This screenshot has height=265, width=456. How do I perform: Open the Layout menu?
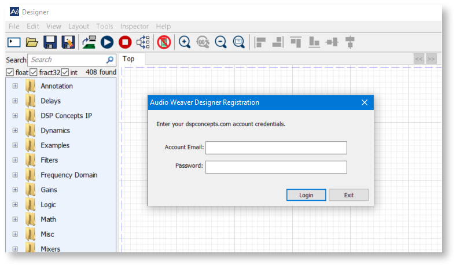79,26
